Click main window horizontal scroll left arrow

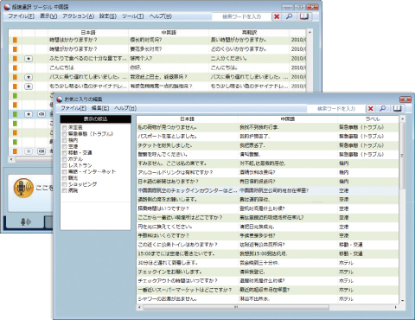[x=11, y=159]
